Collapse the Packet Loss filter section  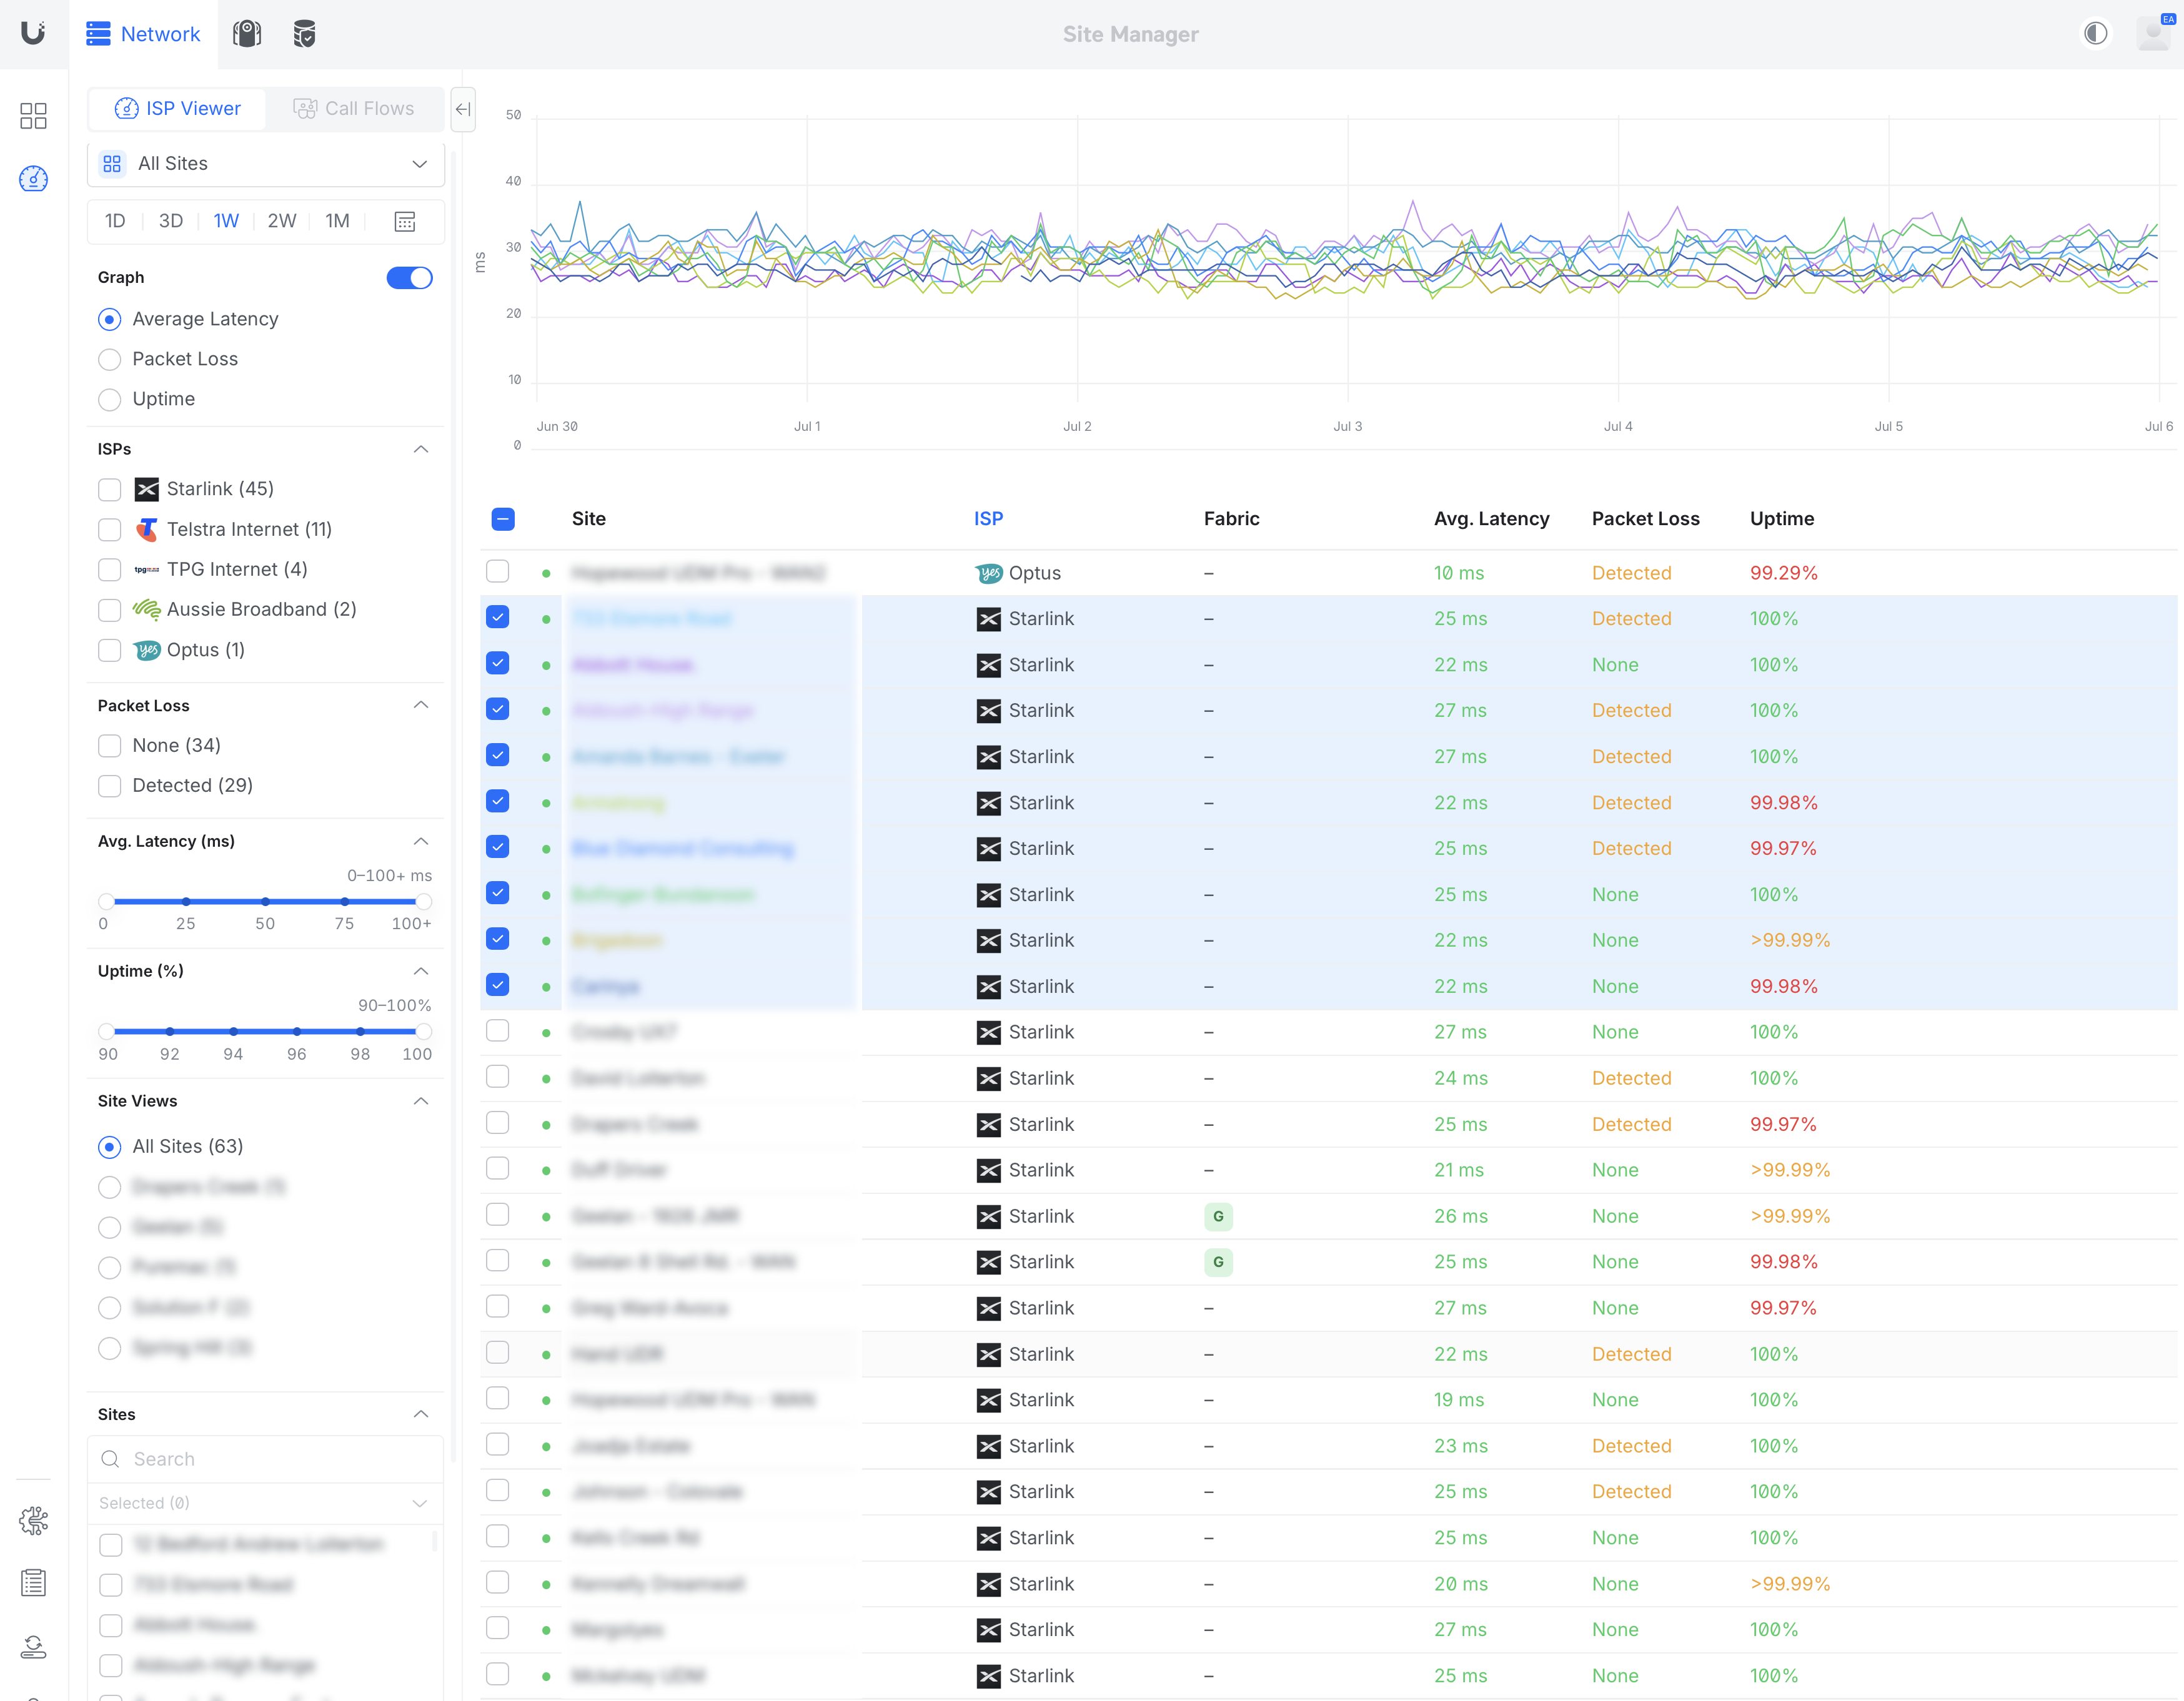[x=421, y=706]
